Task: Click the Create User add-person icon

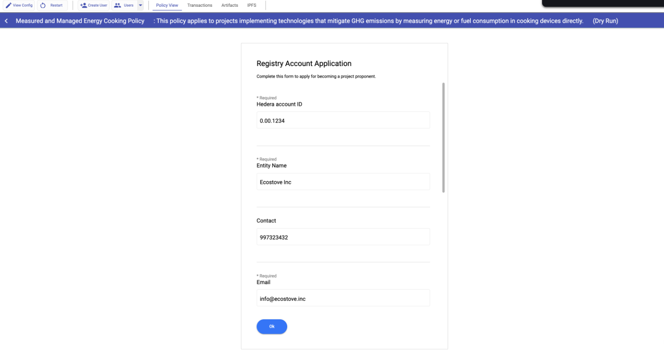Action: (x=83, y=5)
